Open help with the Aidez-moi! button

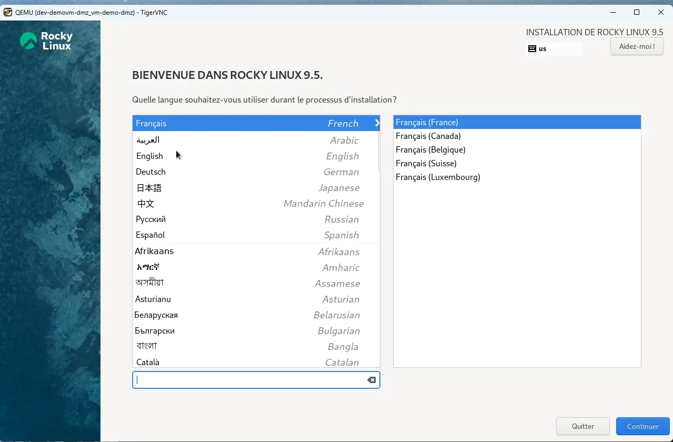tap(637, 46)
